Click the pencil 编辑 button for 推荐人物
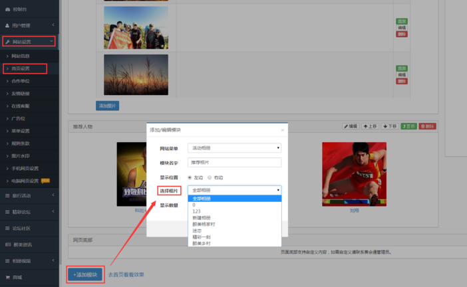The width and height of the screenshot is (467, 287). (351, 126)
